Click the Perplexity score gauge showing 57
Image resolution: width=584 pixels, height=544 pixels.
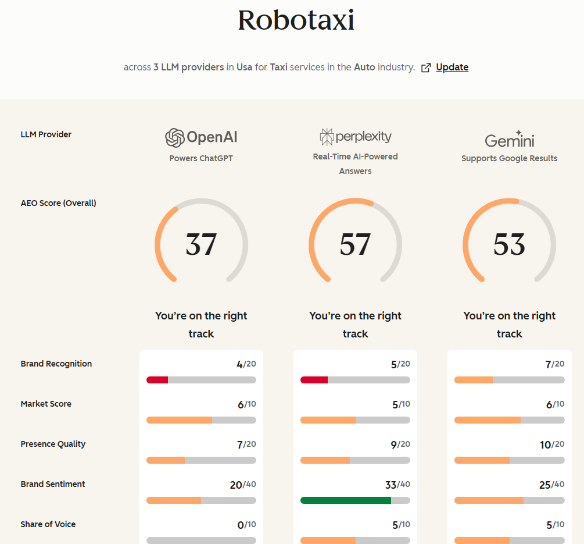coord(355,240)
